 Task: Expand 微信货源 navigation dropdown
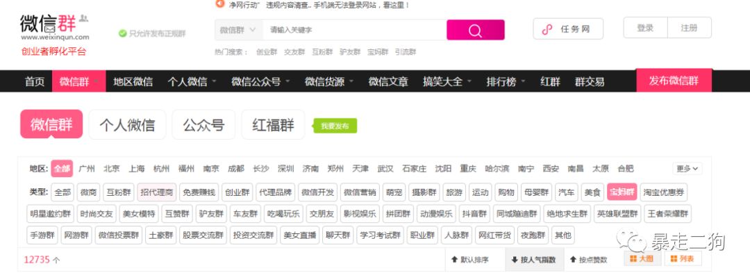tap(329, 82)
